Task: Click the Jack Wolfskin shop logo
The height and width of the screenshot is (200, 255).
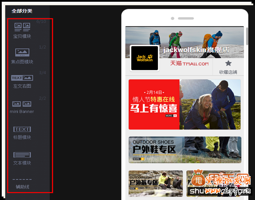Action: click(x=144, y=58)
